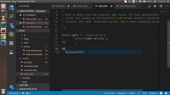Click code minimap at top right

[x=164, y=11]
